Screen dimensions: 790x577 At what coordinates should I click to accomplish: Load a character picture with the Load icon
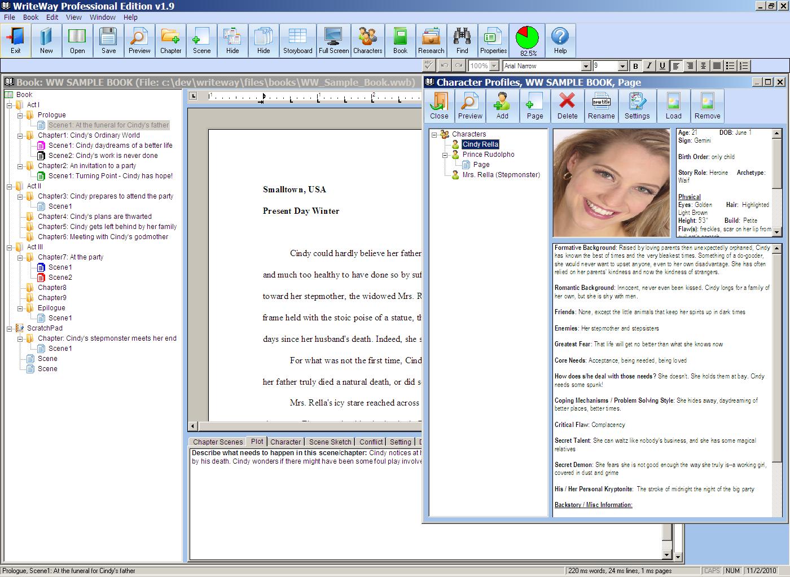coord(673,106)
